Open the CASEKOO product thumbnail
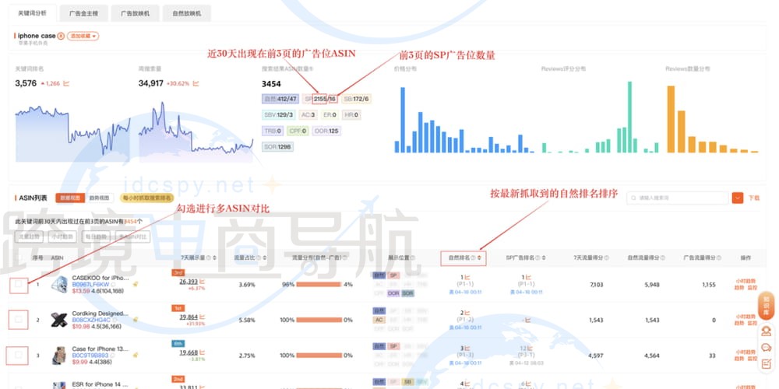 click(x=59, y=284)
